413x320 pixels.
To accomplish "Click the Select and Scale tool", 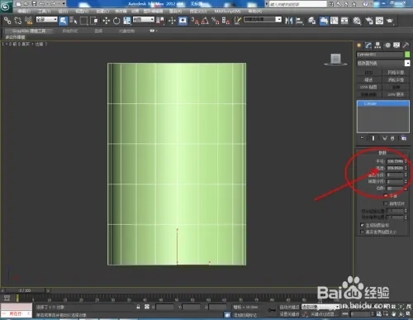I will [x=127, y=21].
